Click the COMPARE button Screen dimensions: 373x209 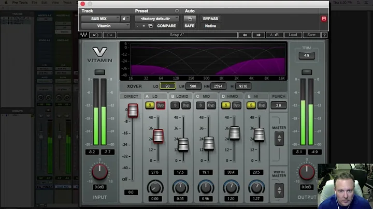pyautogui.click(x=166, y=26)
